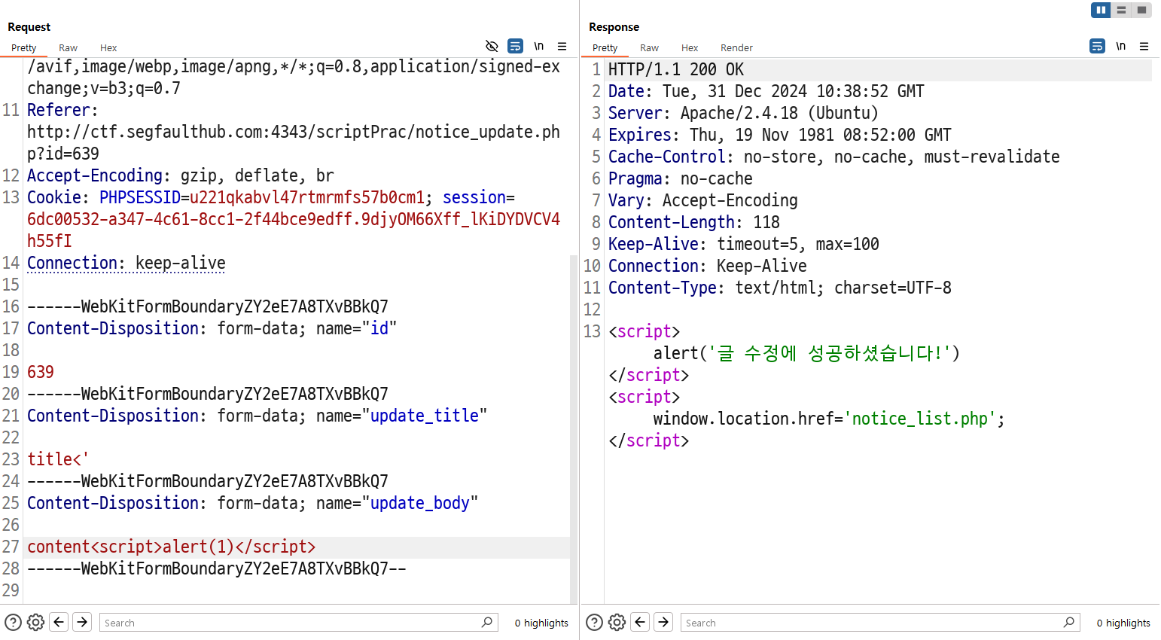Open search settings gear below Request
The height and width of the screenshot is (640, 1161).
click(x=35, y=622)
